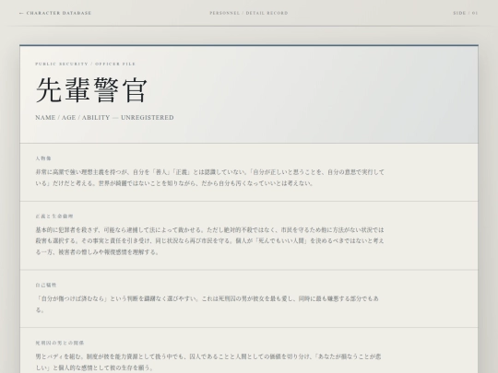Select the 正義と生命倫理 section heading
Viewport: 498px width, 373px height.
click(x=54, y=216)
